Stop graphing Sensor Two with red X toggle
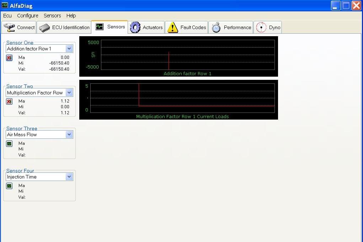 tap(9, 101)
